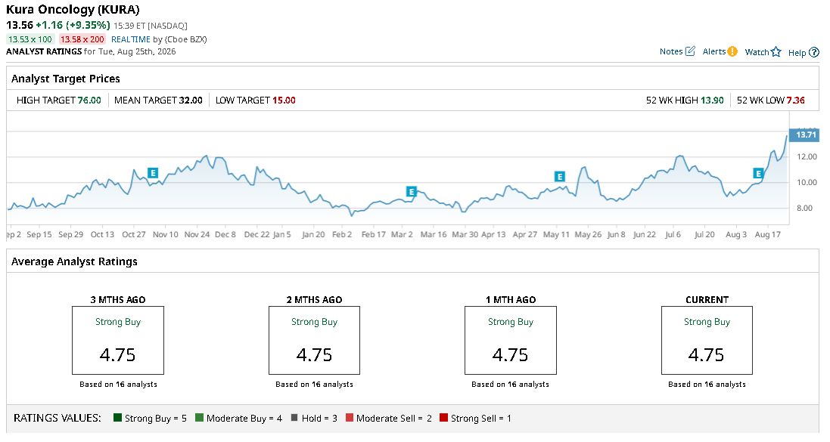Click the light red Moderate Sell swatch
Viewport: 830px width, 442px height.
pyautogui.click(x=350, y=417)
